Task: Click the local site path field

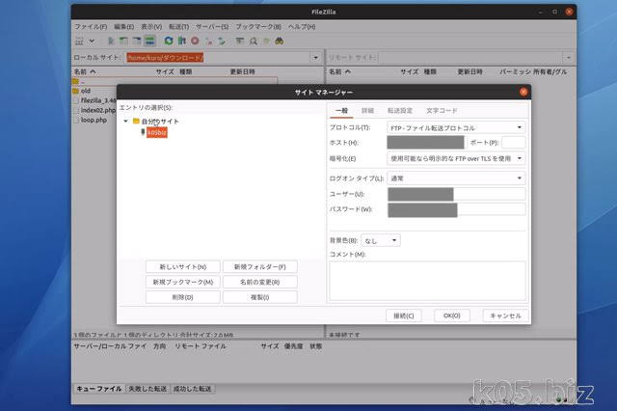Action: [219, 58]
